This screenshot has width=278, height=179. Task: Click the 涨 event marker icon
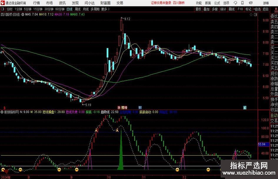[119, 108]
